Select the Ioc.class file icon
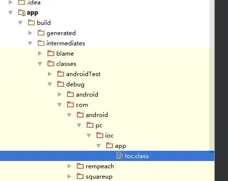Viewport: 228px width, 181px height. tap(120, 156)
